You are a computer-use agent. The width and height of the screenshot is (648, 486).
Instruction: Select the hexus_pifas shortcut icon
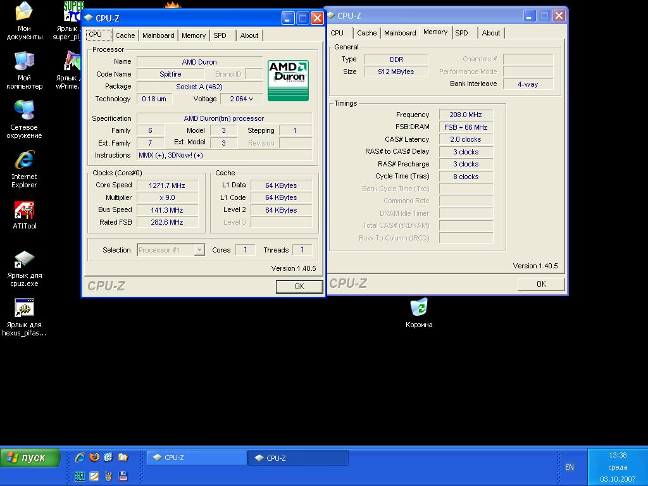click(24, 318)
